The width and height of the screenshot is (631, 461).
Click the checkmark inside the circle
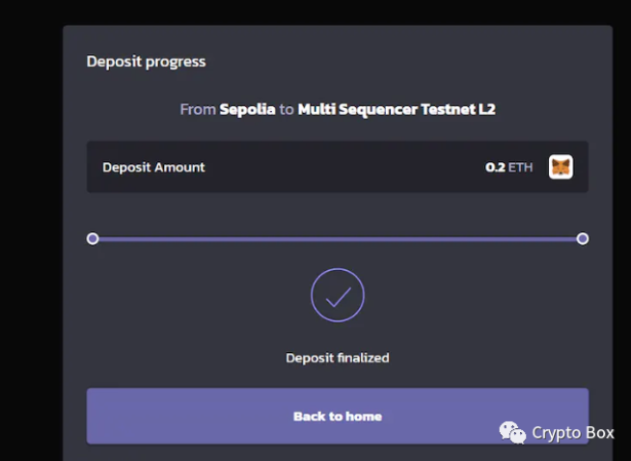[x=339, y=297]
